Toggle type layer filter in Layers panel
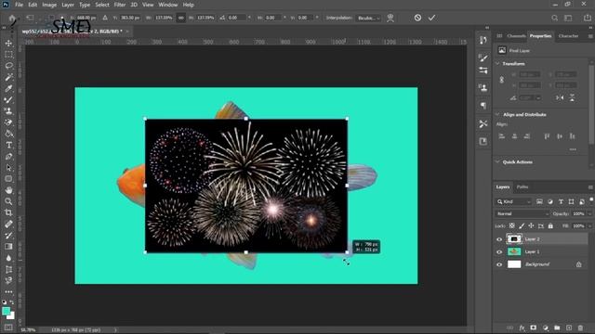This screenshot has width=595, height=334. tap(561, 202)
